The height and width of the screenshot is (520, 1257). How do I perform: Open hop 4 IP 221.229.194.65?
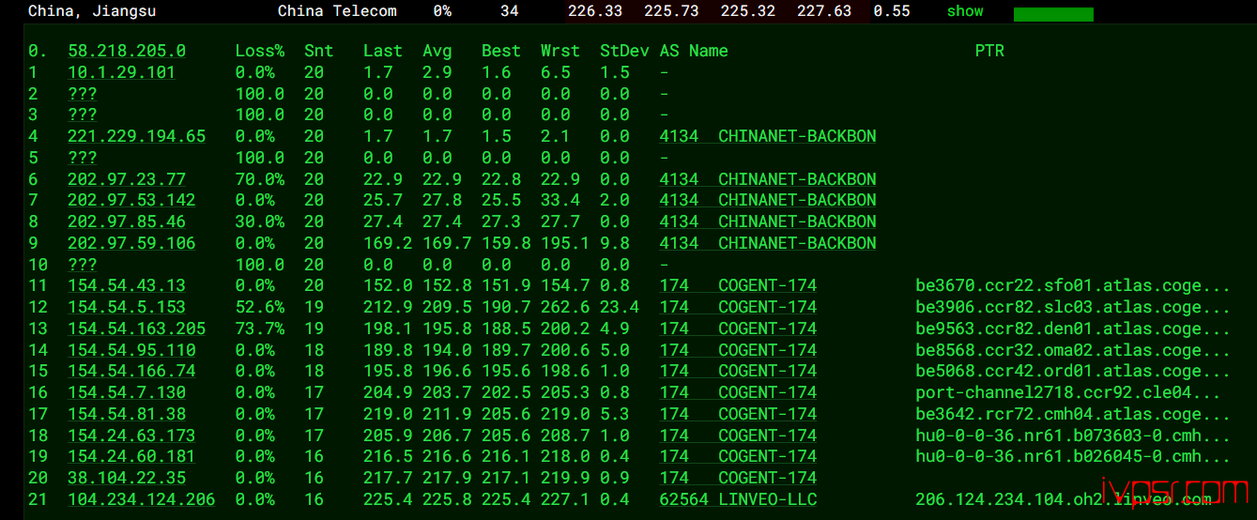click(137, 136)
